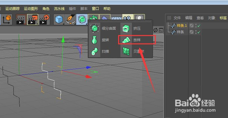This screenshot has height=118, width=228.
Task: Click the purple Bend deformer icon
Action: (105, 17)
